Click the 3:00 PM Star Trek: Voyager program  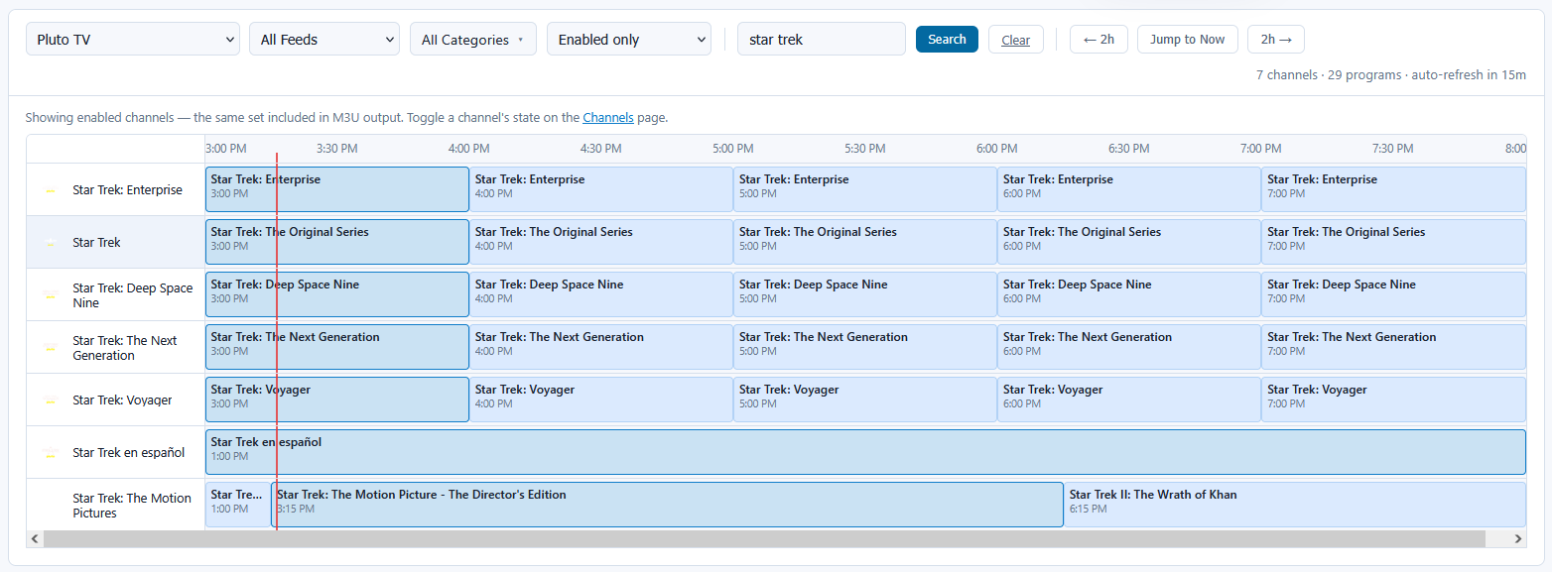337,400
